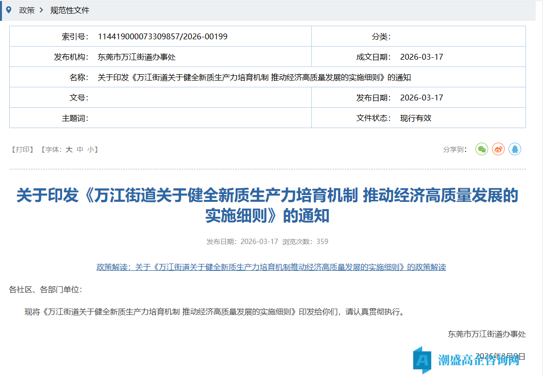Click the signature 东莞市万江街道办事处 at bottom
Screen dimensions: 543x377
click(x=487, y=334)
